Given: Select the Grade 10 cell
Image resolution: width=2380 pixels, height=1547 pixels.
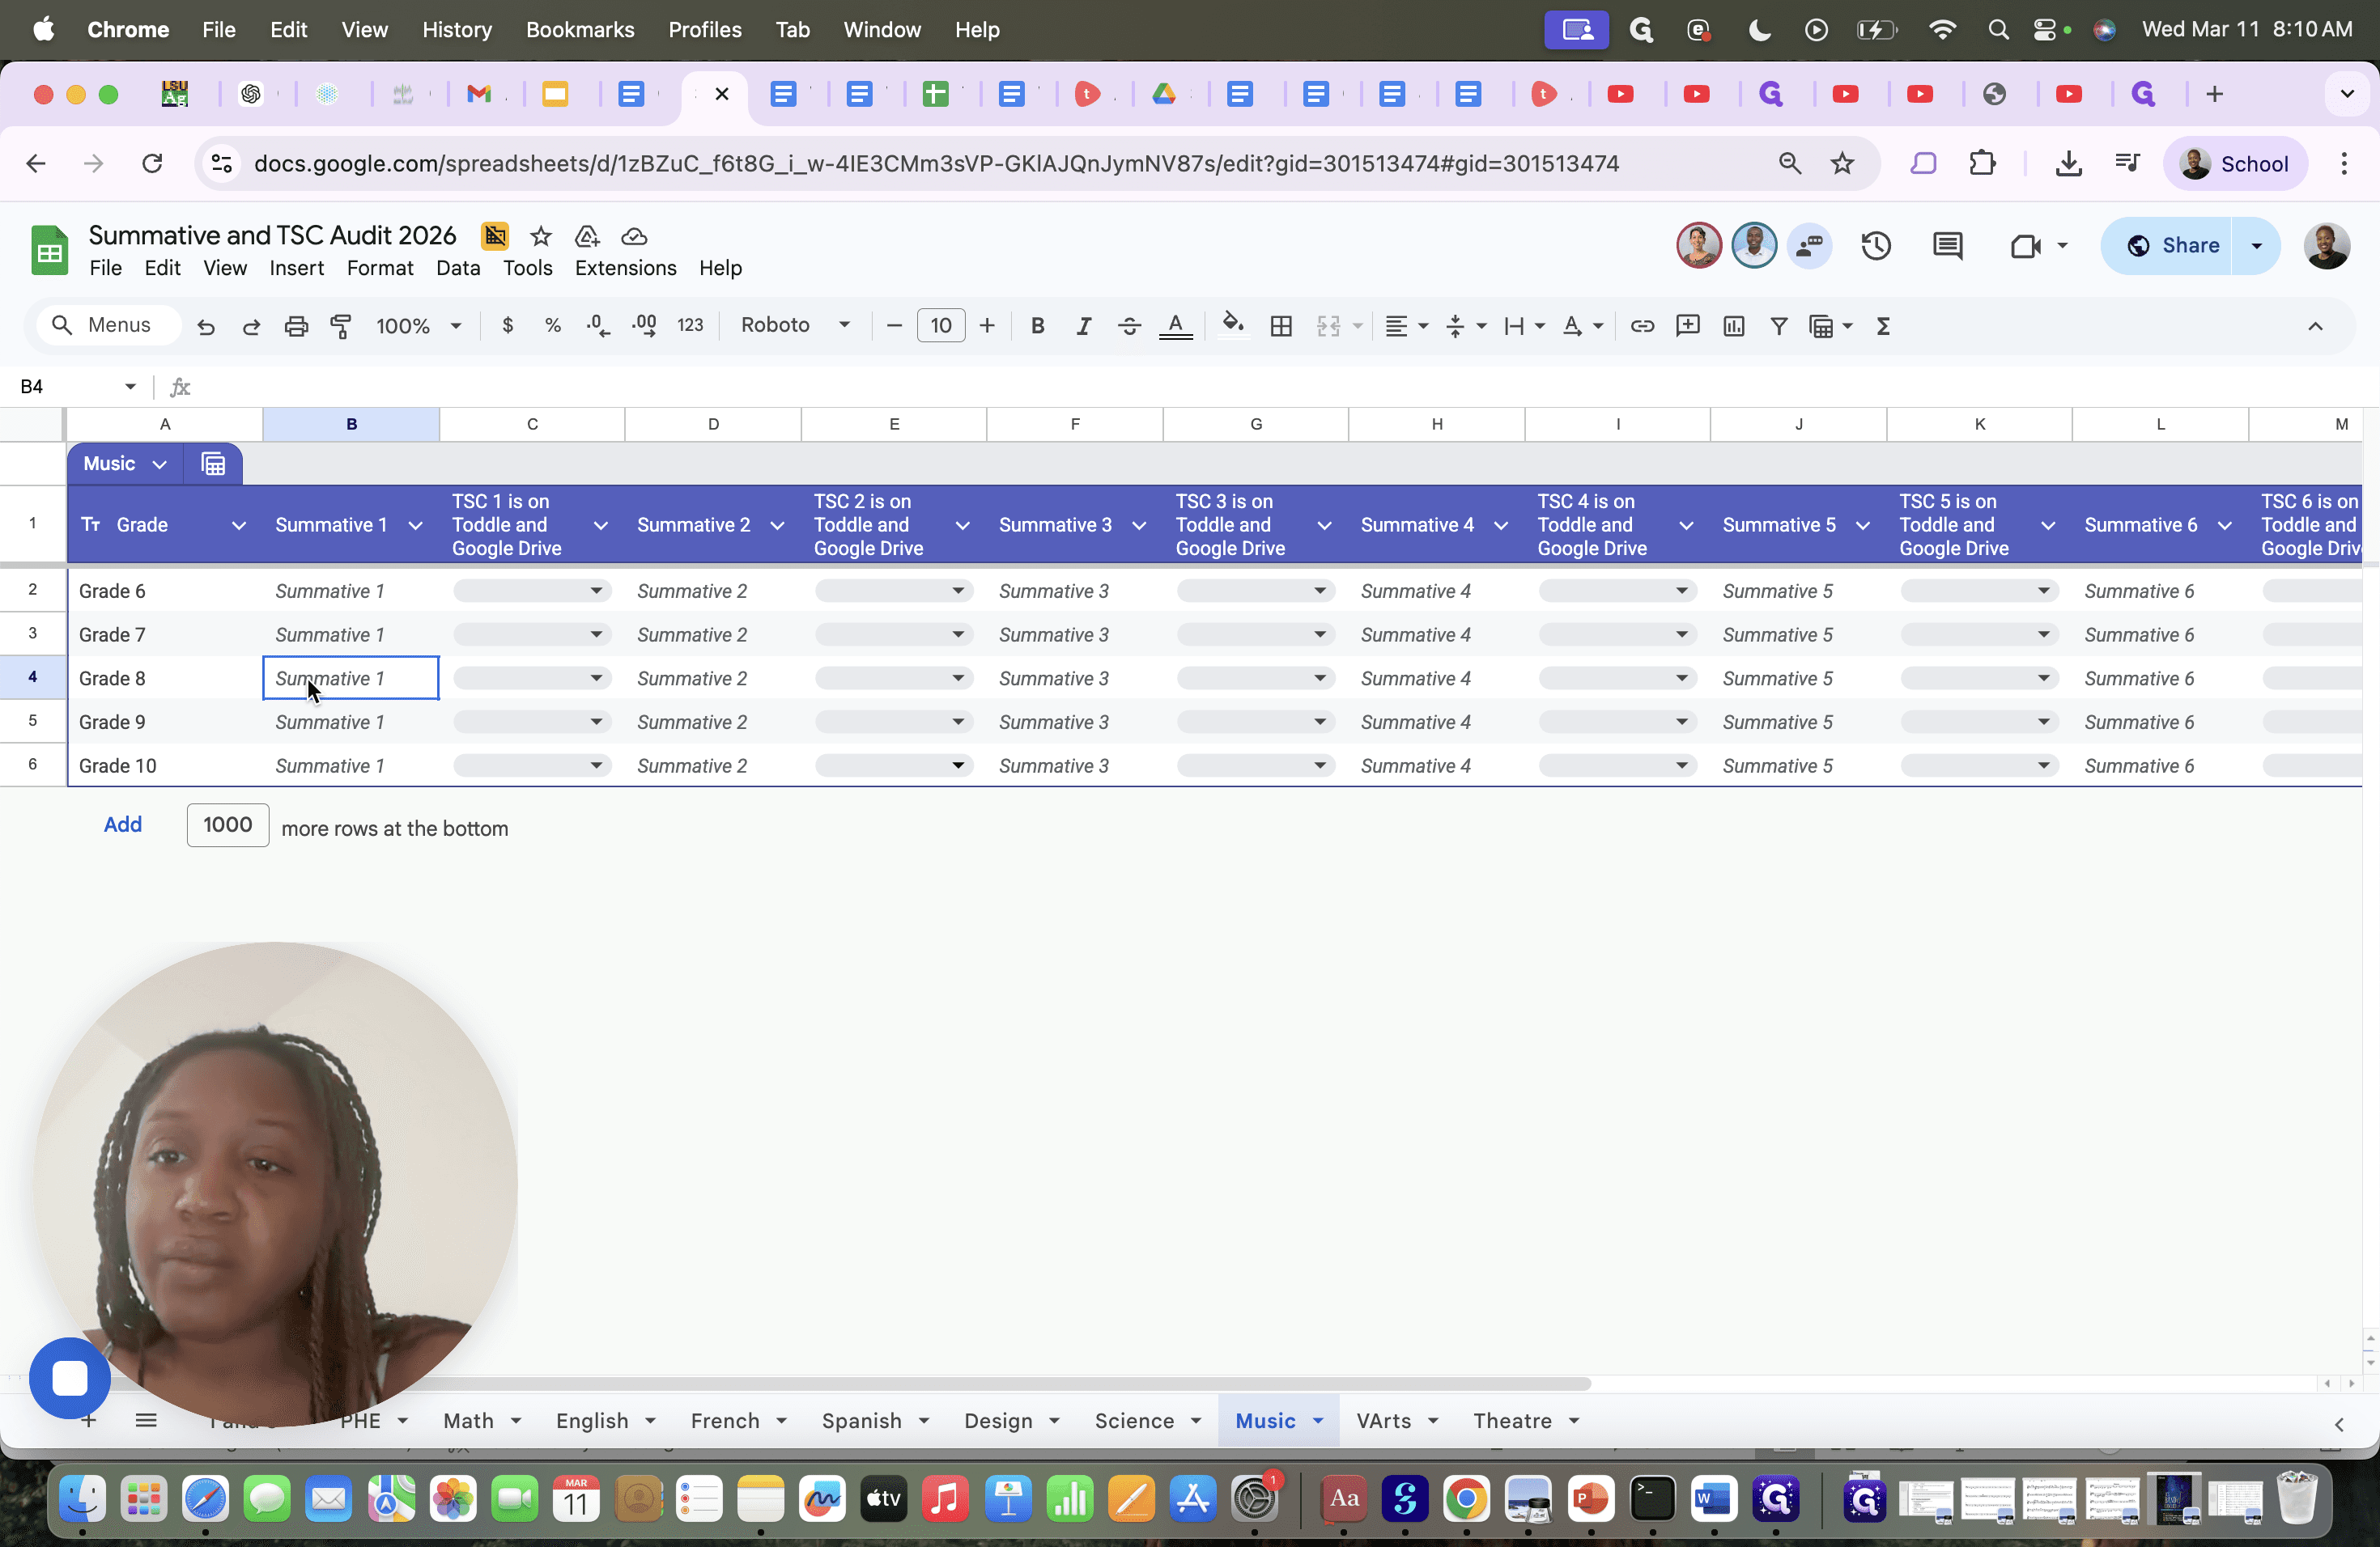Looking at the screenshot, I should click(x=165, y=765).
